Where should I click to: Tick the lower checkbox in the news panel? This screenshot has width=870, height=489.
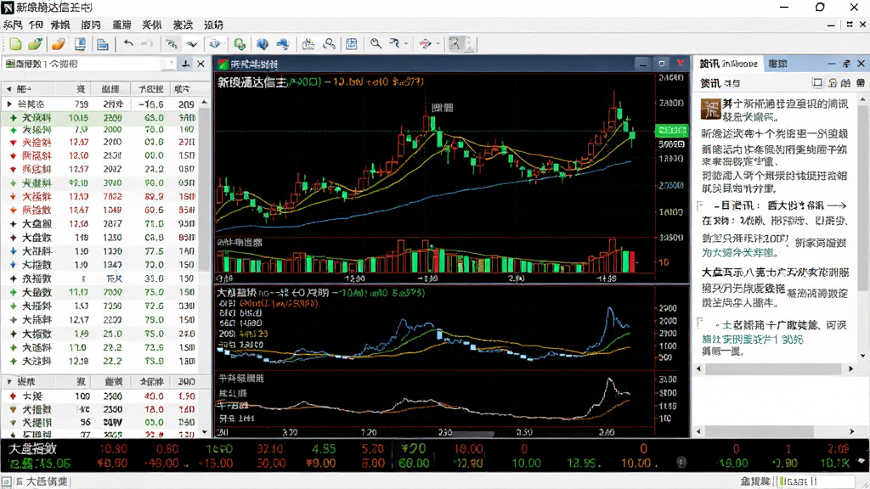tap(700, 322)
